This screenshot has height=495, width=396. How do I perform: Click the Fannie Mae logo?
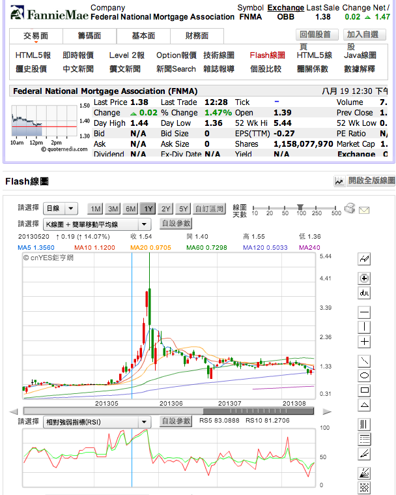coord(49,13)
